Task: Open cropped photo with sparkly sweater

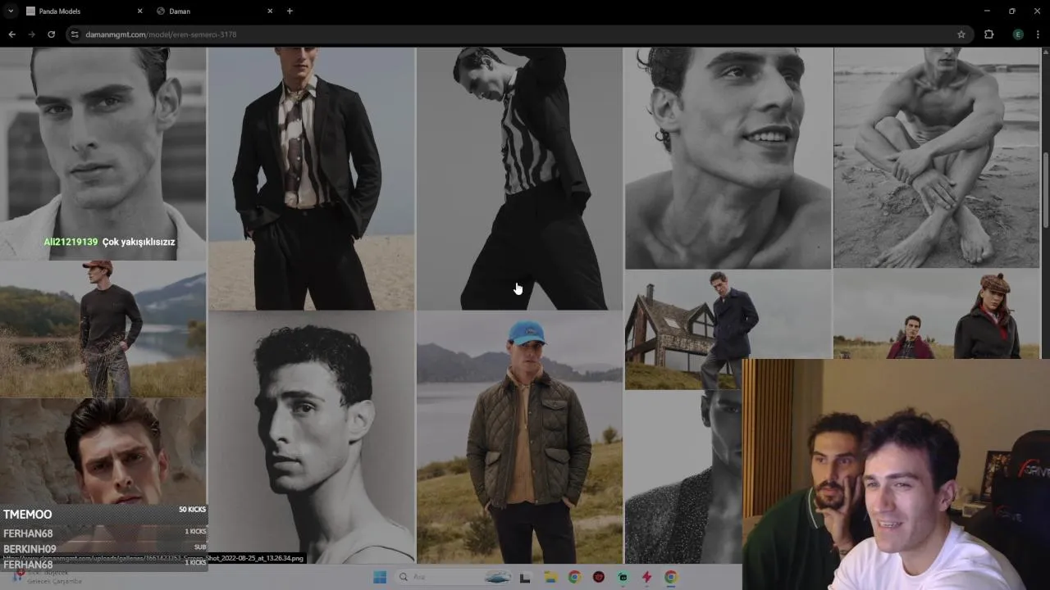Action: [683, 477]
